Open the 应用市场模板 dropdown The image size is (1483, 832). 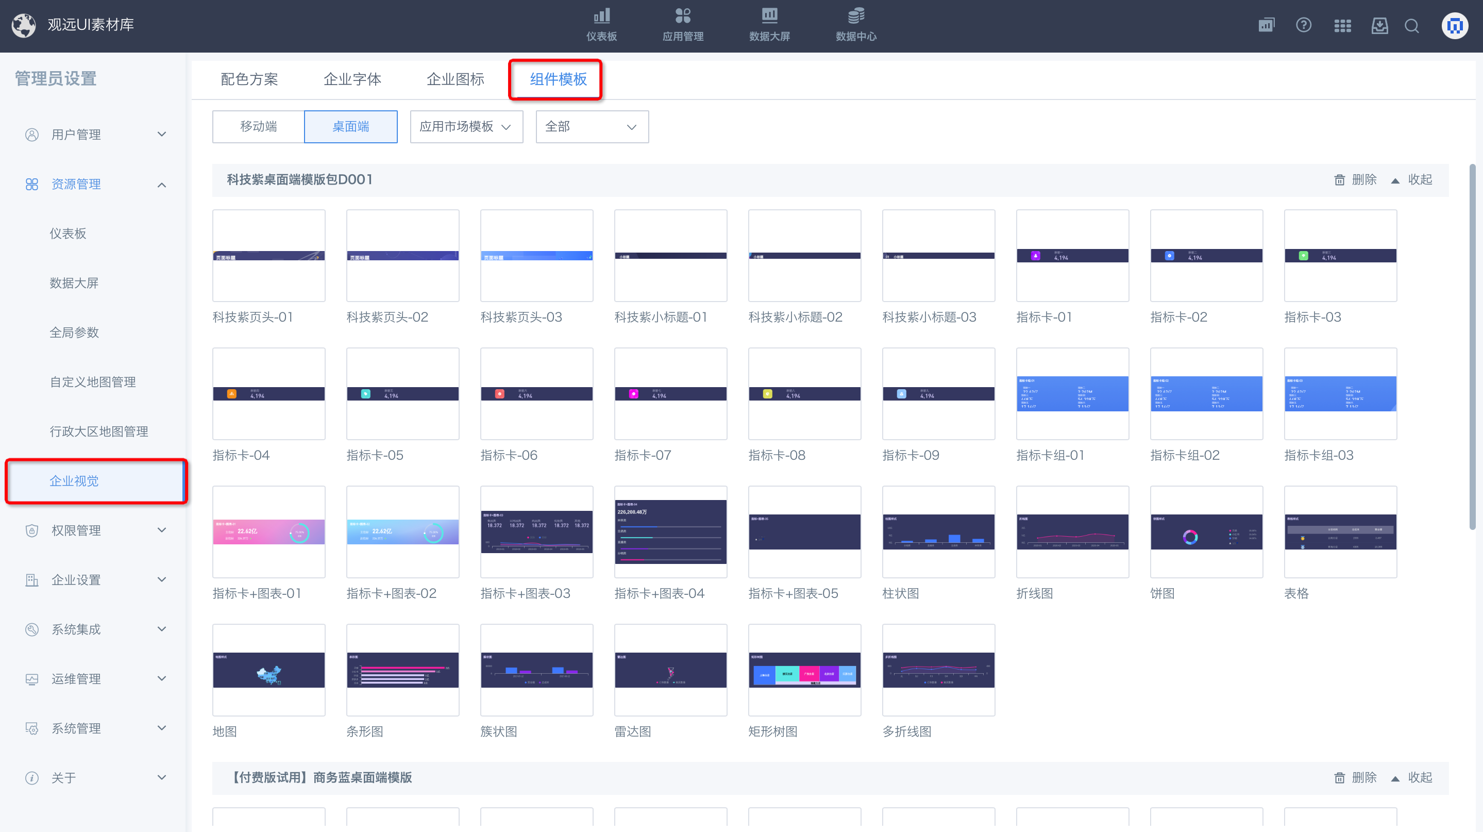[x=466, y=127]
